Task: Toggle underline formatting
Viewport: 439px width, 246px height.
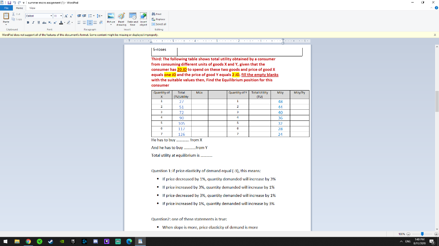Action: 39,22
